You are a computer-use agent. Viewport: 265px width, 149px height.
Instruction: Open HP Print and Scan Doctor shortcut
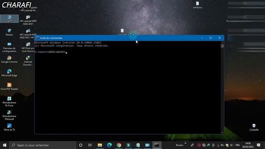point(28,47)
